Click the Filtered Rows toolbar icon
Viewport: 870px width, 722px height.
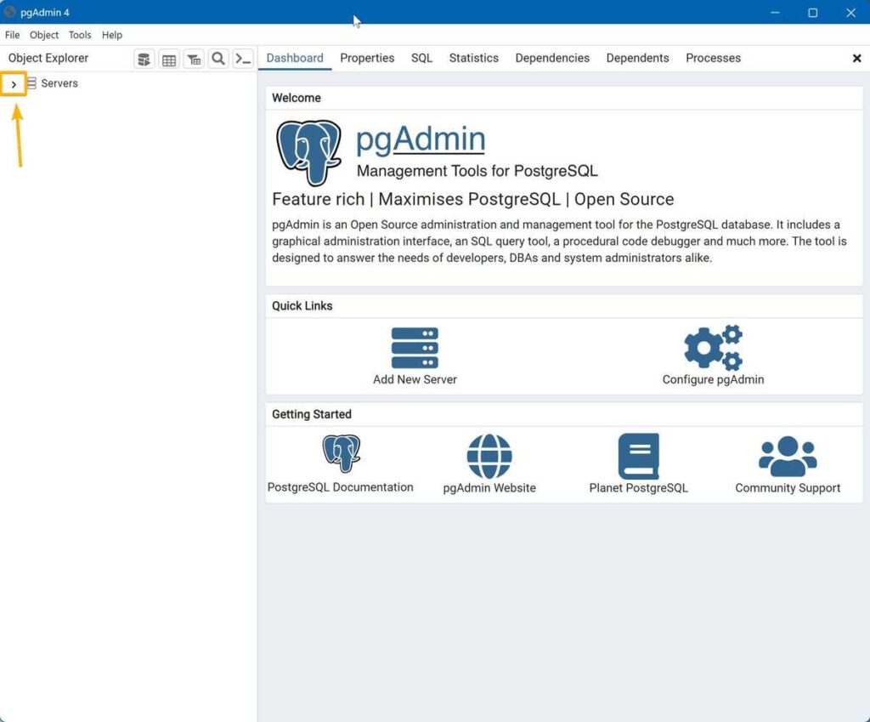click(194, 59)
